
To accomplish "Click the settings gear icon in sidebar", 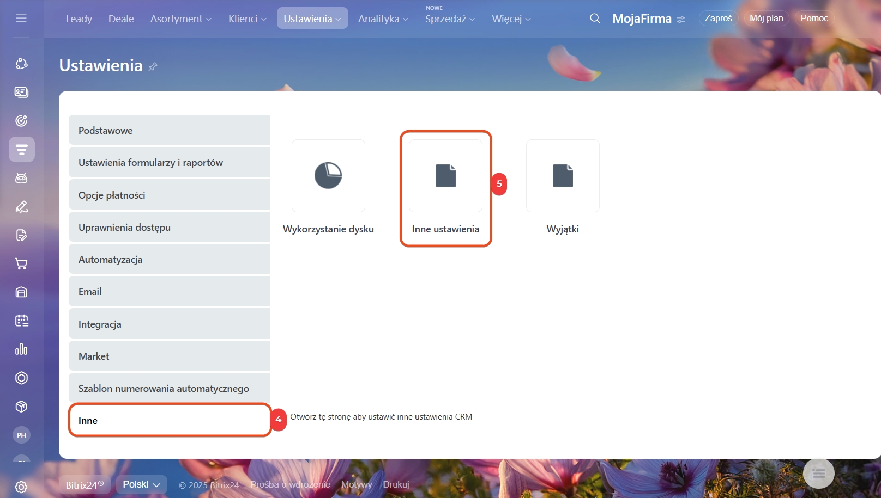I will pyautogui.click(x=21, y=487).
